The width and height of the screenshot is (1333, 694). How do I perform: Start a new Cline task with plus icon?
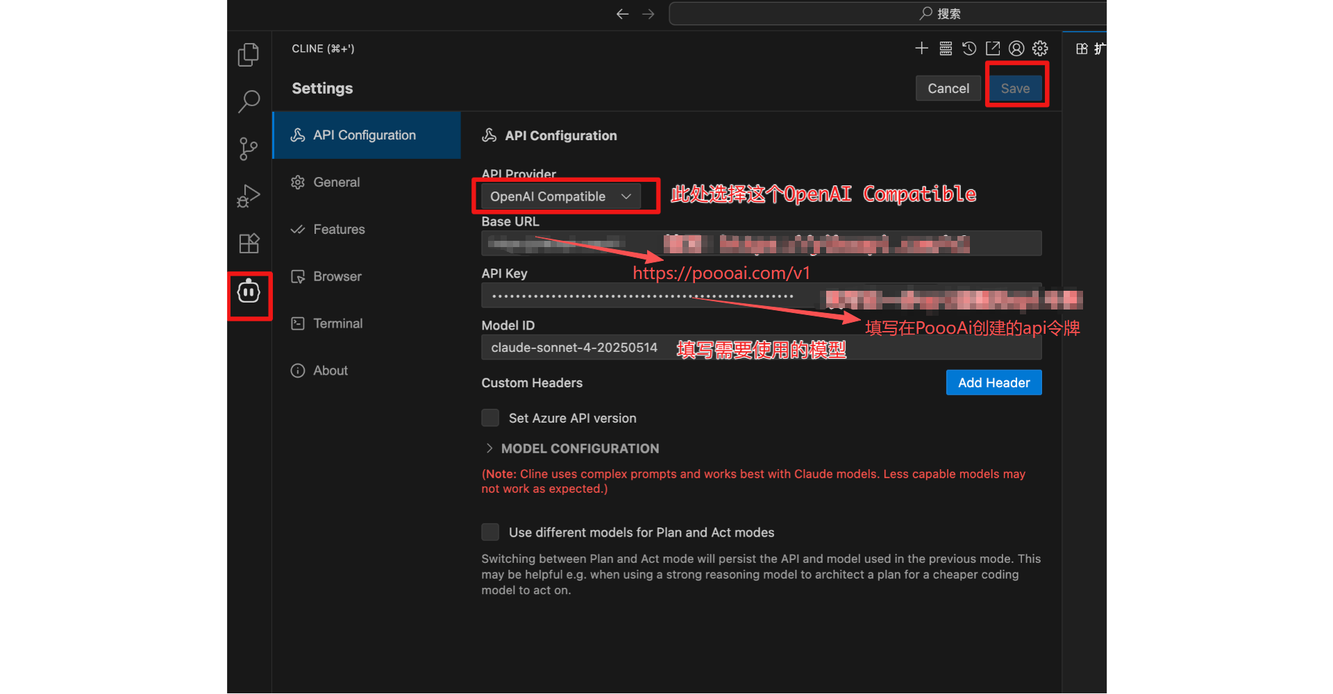coord(921,49)
